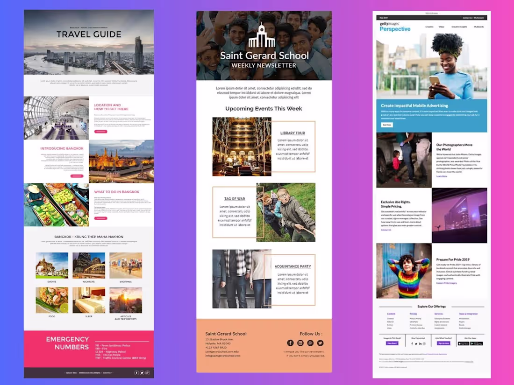Click the Shopping thumbnail in Bangkok guide

pos(125,266)
